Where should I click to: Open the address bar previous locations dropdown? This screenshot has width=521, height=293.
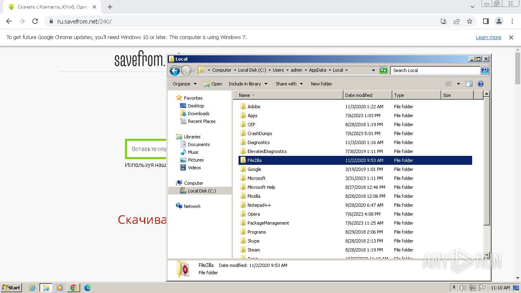point(373,70)
